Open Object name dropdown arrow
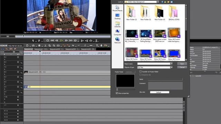Image resolution: width=221 pixels, height=124 pixels. tap(171, 64)
